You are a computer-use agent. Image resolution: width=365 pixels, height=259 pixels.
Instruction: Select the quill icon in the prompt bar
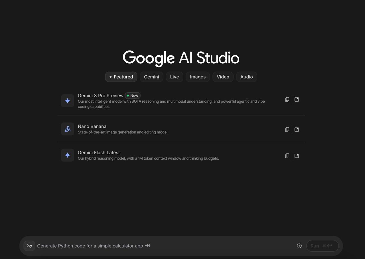29,246
